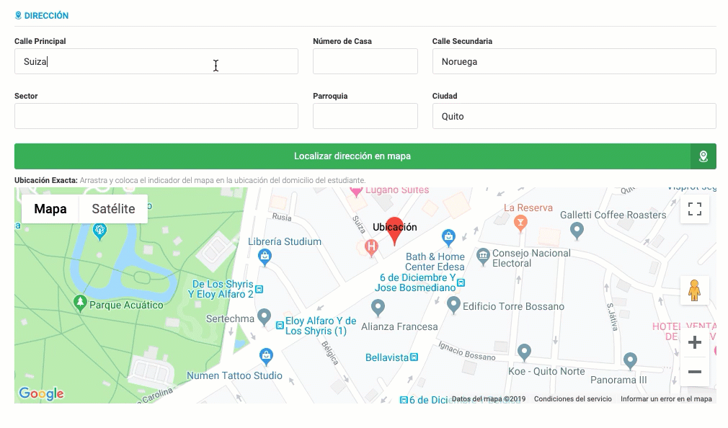728x428 pixels.
Task: Click Localizar dirección en mapa button
Action: (x=352, y=156)
